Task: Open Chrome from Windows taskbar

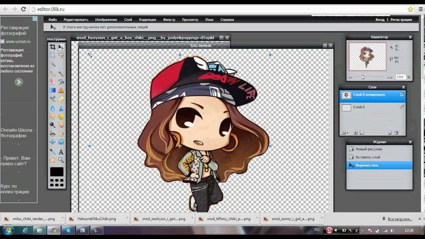Action: click(53, 230)
